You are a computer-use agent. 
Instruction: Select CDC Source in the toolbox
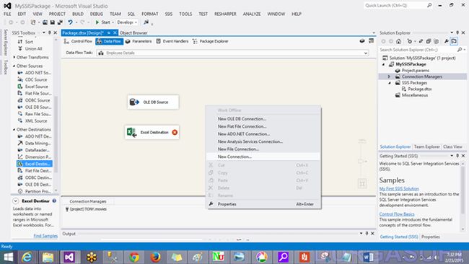(x=34, y=80)
